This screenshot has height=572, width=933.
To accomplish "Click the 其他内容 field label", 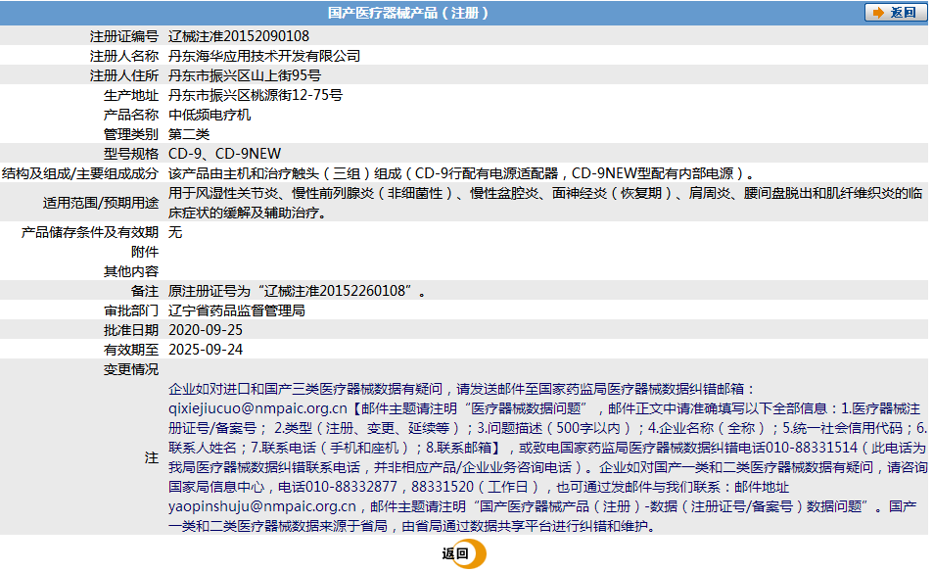I will coord(131,271).
